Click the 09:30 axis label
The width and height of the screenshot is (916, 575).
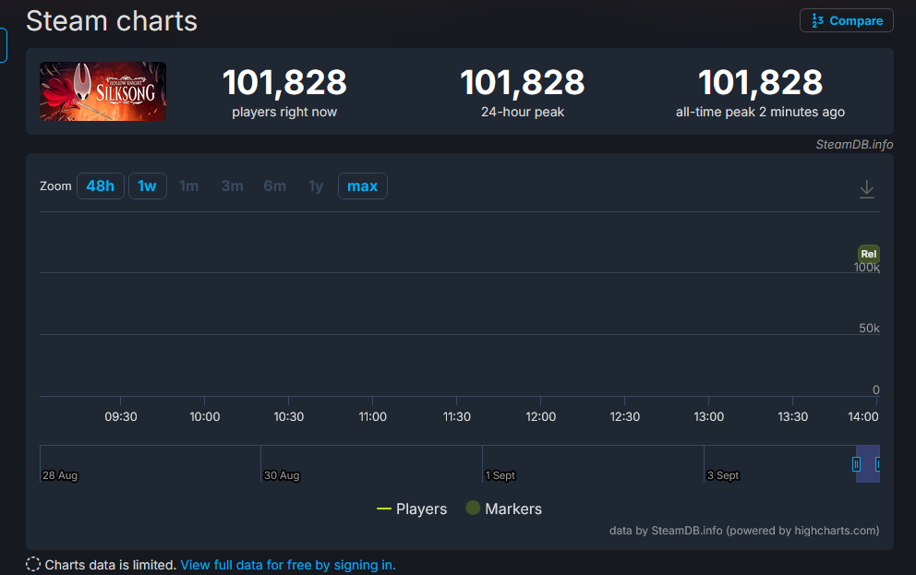click(121, 417)
